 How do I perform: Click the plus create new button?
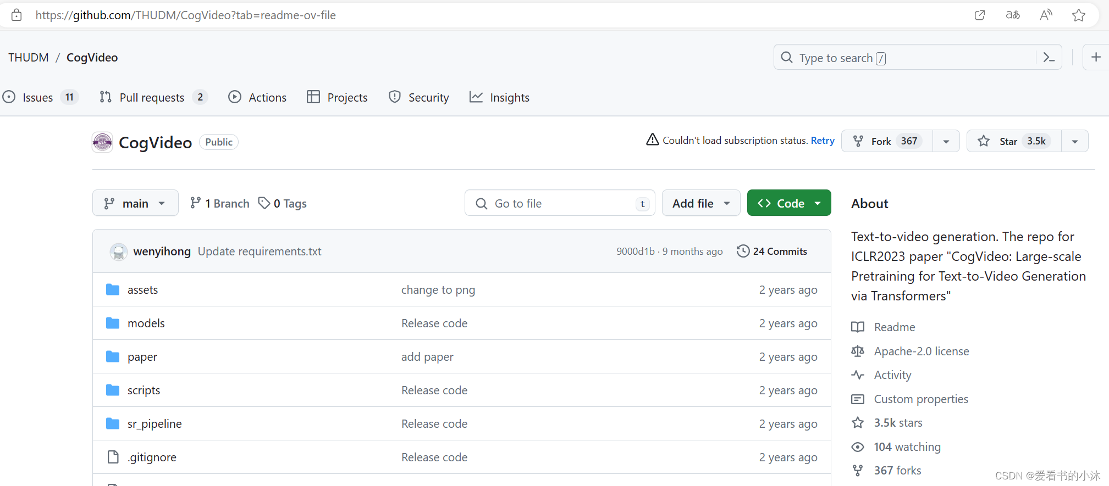click(1096, 57)
